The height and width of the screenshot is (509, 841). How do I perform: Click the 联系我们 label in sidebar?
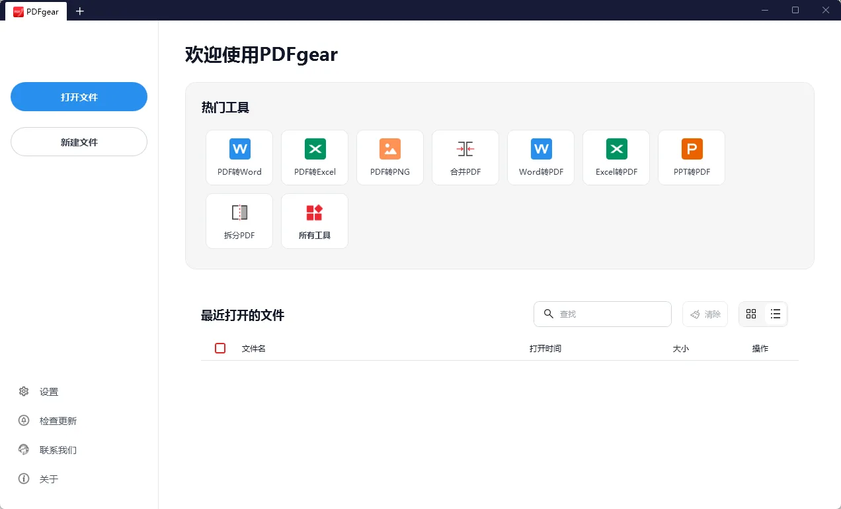[58, 450]
